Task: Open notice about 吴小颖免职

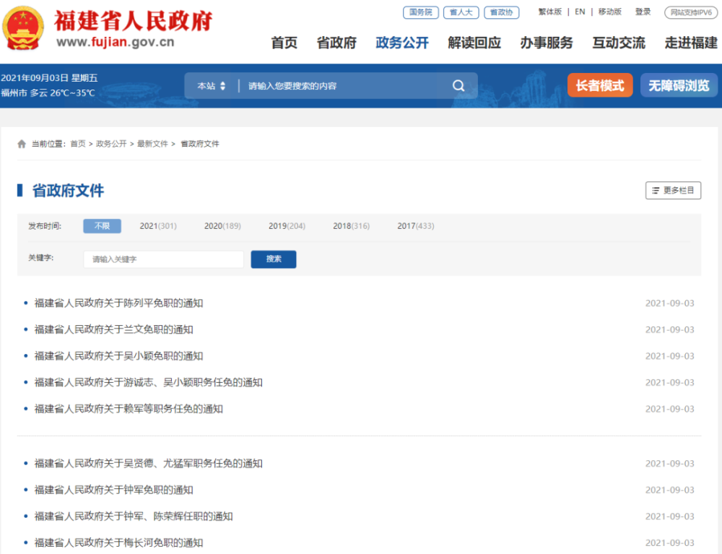Action: coord(119,356)
